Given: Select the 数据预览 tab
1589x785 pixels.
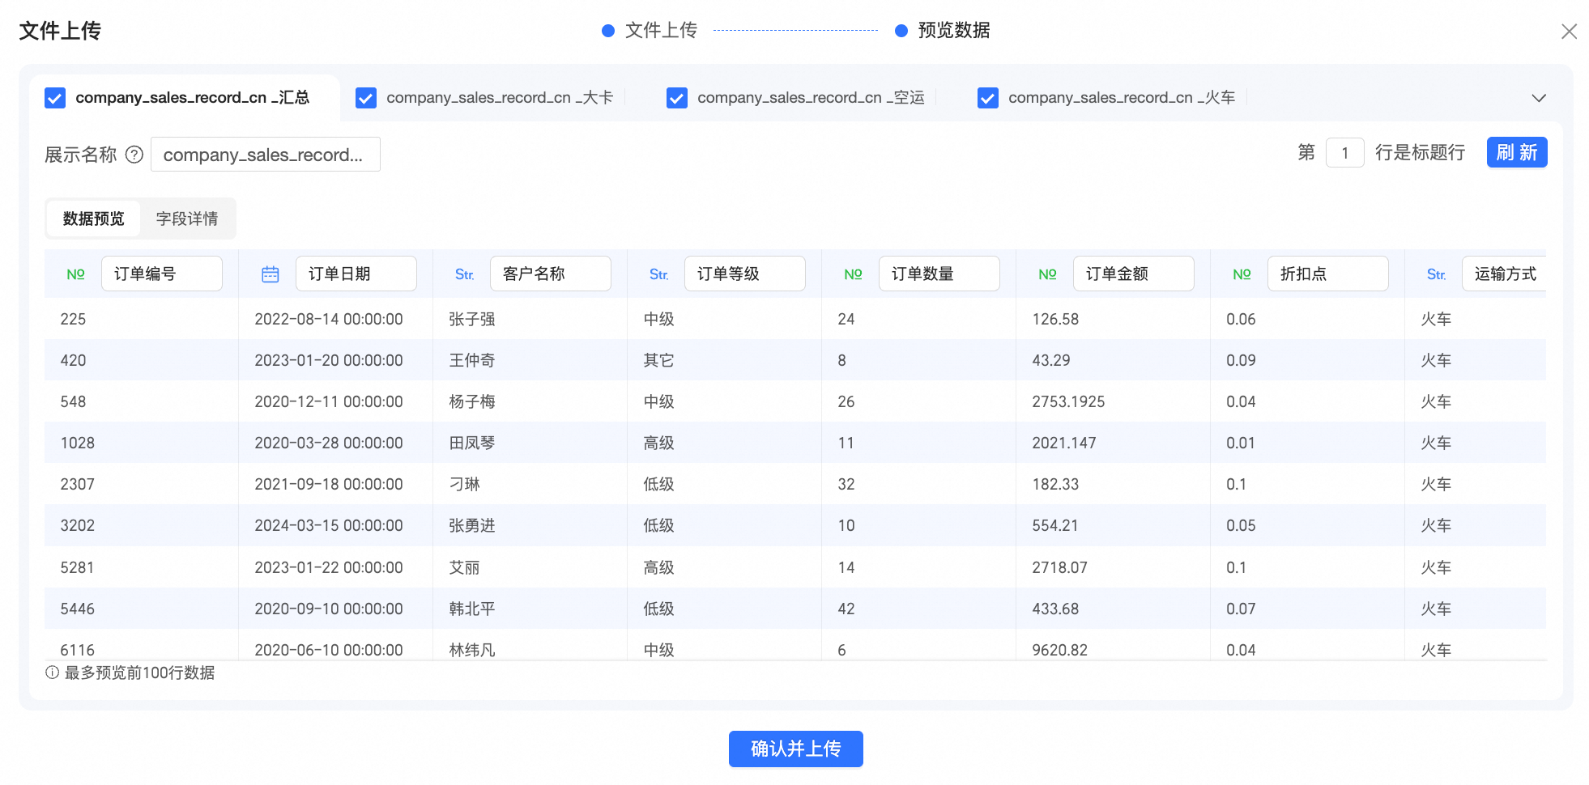Looking at the screenshot, I should (94, 219).
